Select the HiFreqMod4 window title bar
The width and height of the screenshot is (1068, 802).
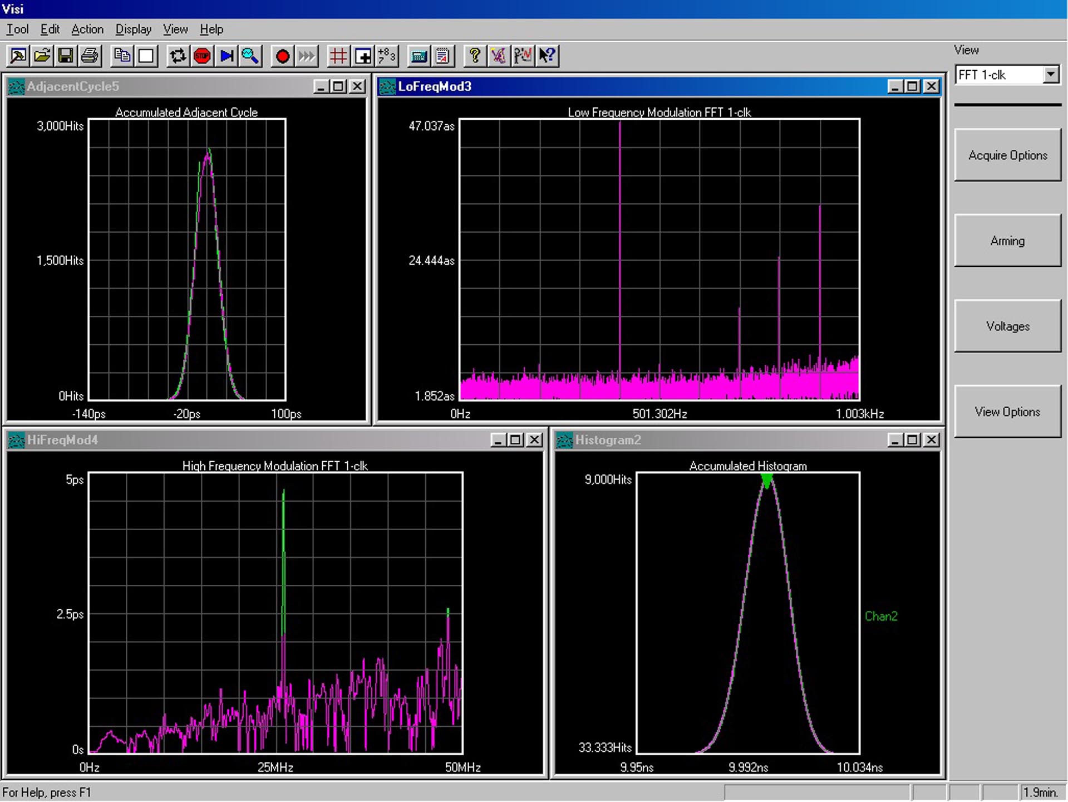[275, 440]
